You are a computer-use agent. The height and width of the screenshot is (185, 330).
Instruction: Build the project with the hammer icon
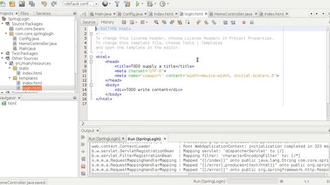117,4
